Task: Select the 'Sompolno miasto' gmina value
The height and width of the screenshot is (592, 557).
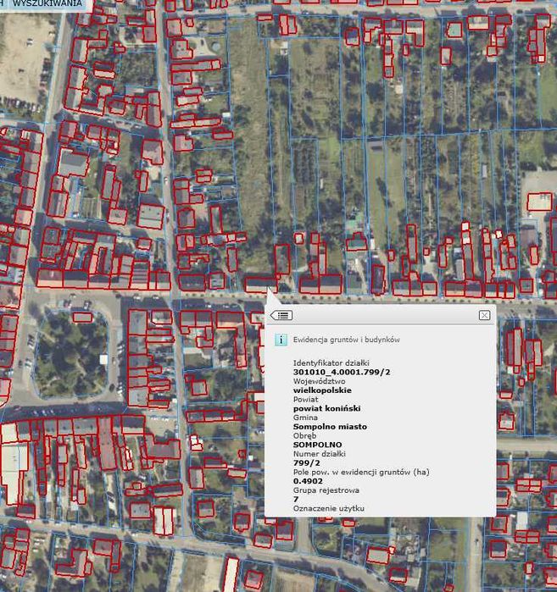Action: 330,427
